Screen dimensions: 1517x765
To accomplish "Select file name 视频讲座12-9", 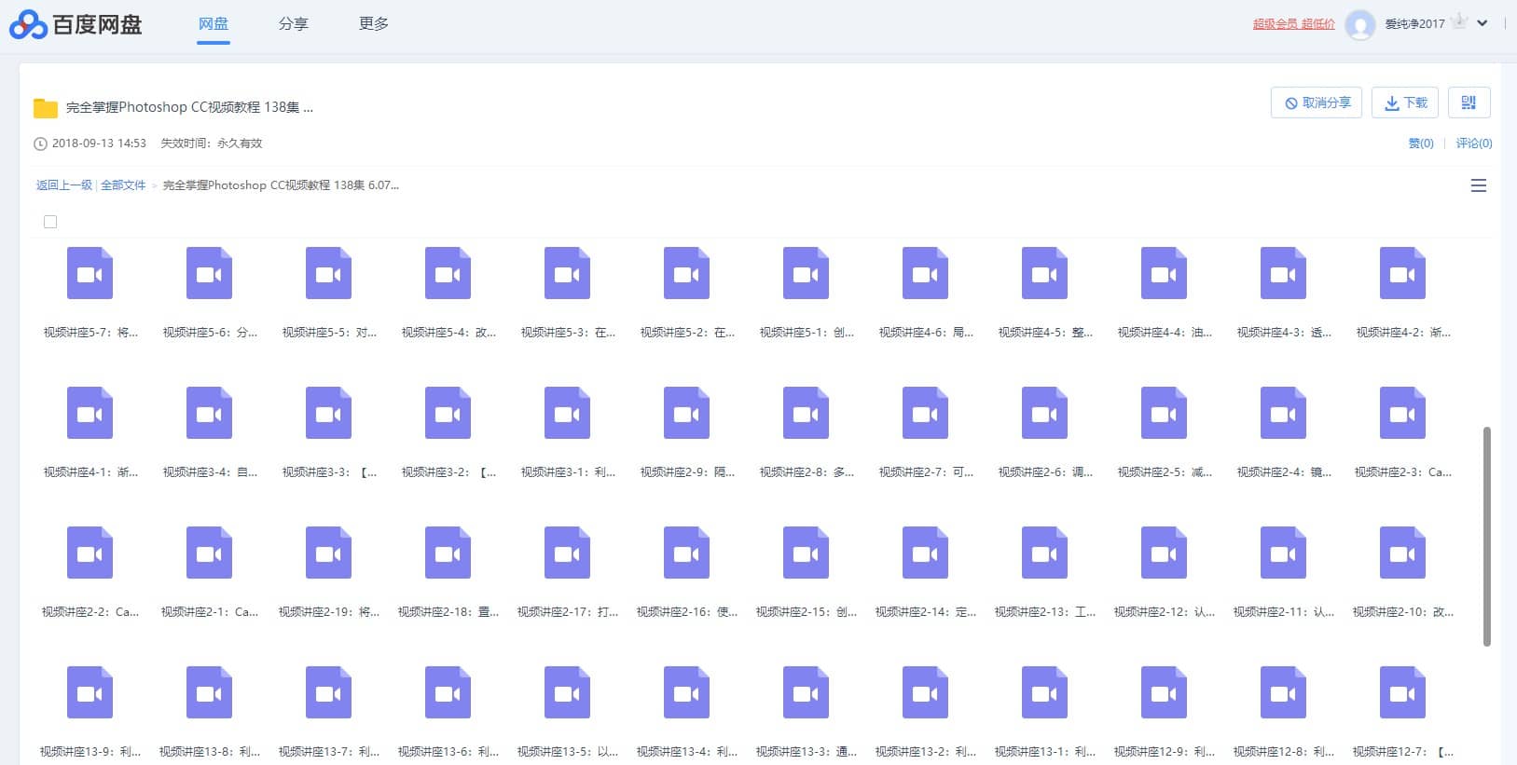I will coord(1165,752).
